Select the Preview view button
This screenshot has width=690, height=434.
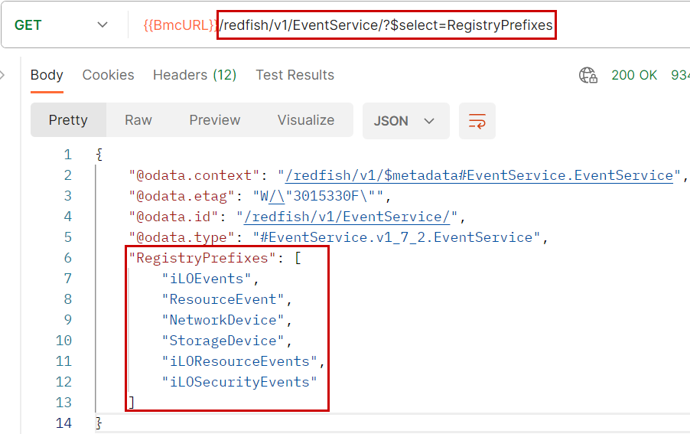tap(215, 120)
